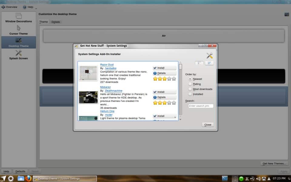291x182 pixels.
Task: Open the home folder icon in the taskbar
Action: [x=21, y=179]
